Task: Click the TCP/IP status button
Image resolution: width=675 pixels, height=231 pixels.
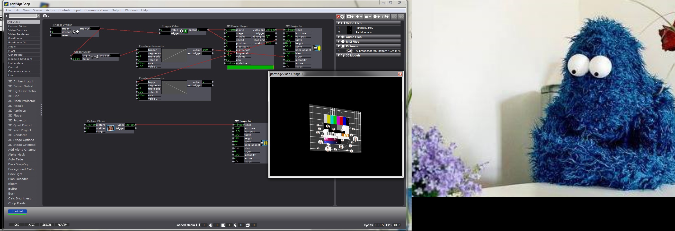Action: [62, 225]
